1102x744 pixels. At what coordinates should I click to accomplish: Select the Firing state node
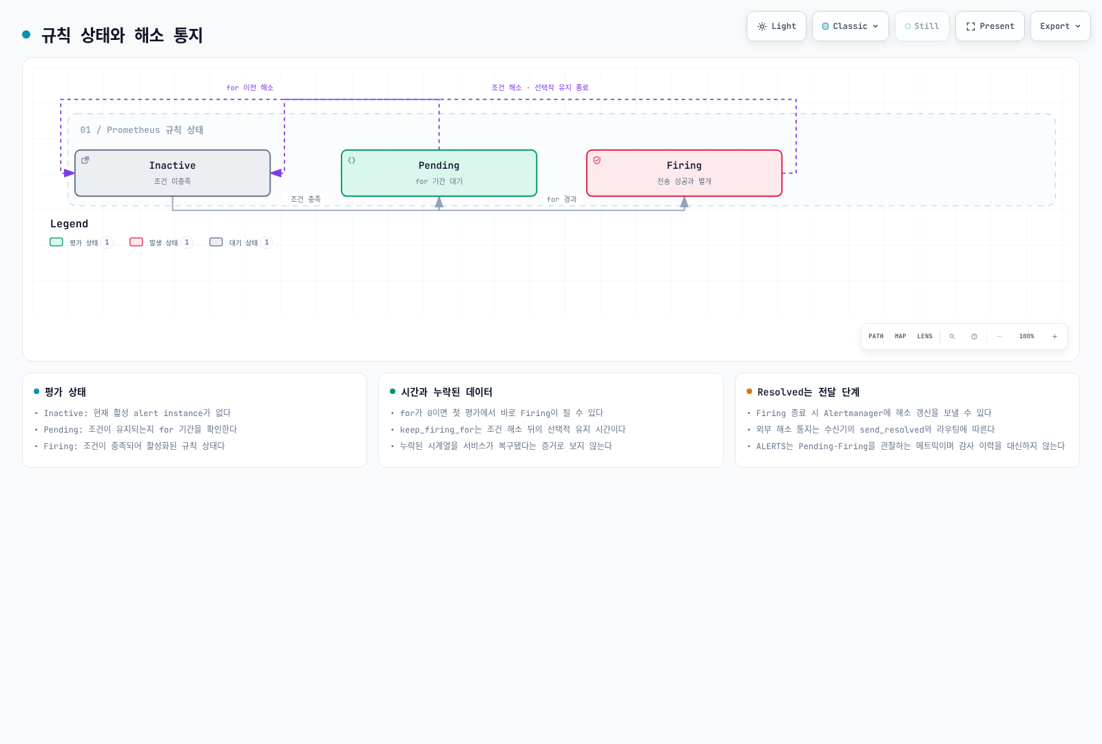point(684,173)
